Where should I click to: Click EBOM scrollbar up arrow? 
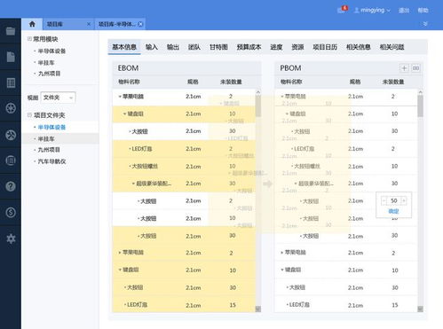point(258,92)
